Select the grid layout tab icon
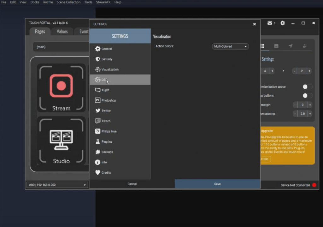This screenshot has height=227, width=323. (x=262, y=46)
